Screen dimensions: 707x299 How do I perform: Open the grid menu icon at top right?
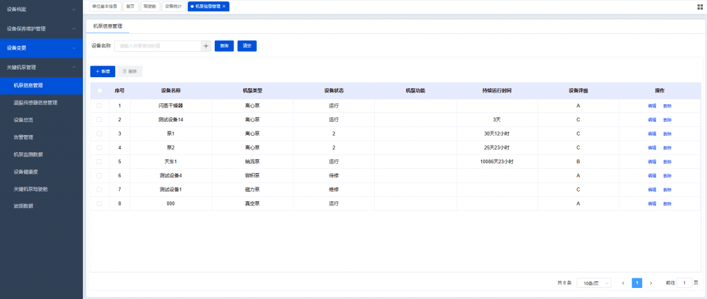click(700, 6)
